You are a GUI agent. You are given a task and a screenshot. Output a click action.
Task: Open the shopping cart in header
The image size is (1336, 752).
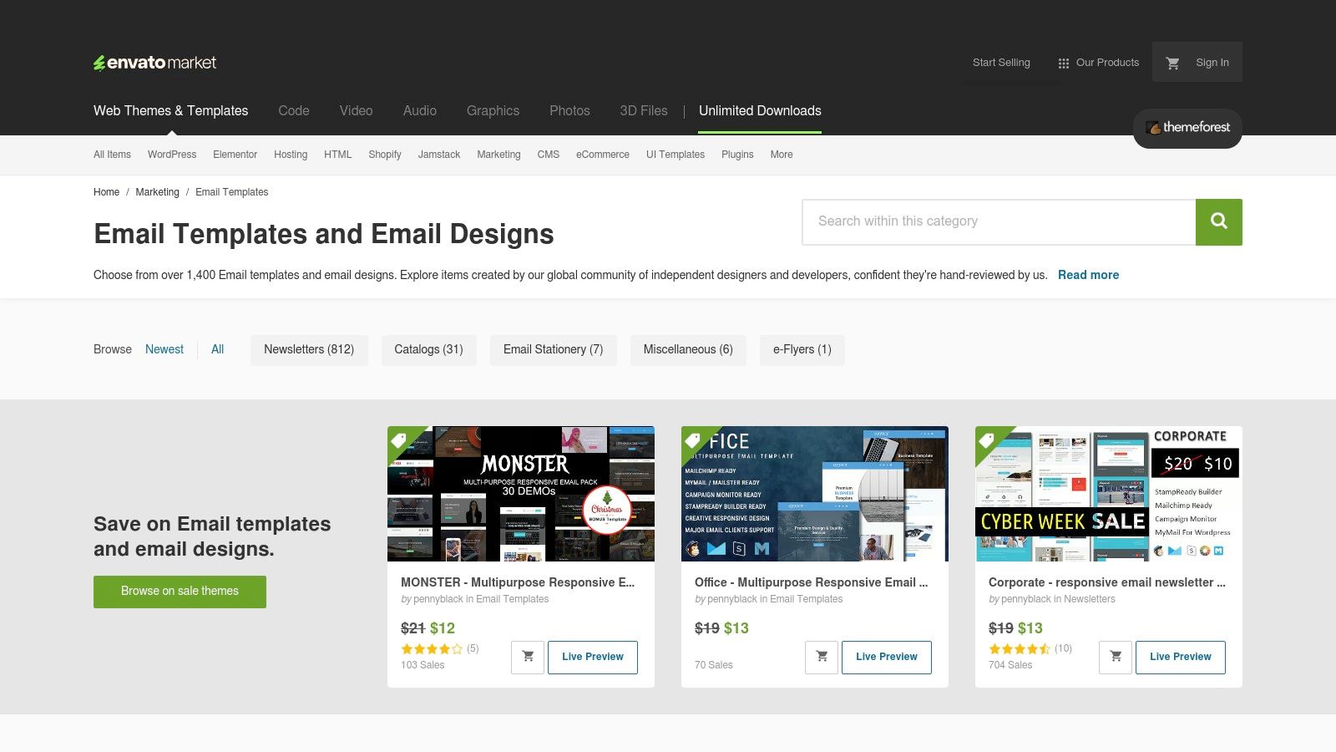pyautogui.click(x=1172, y=63)
